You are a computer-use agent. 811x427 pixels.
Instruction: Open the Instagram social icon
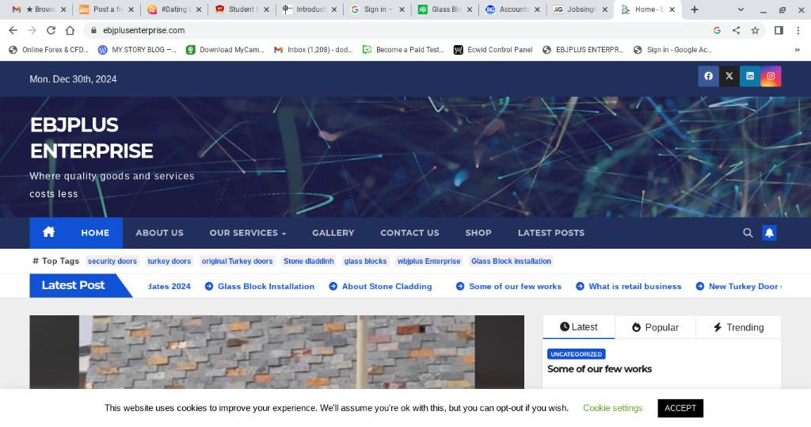770,76
